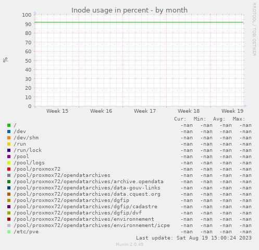Select the /dev/shm legend label
This screenshot has height=250, width=259.
click(26, 138)
